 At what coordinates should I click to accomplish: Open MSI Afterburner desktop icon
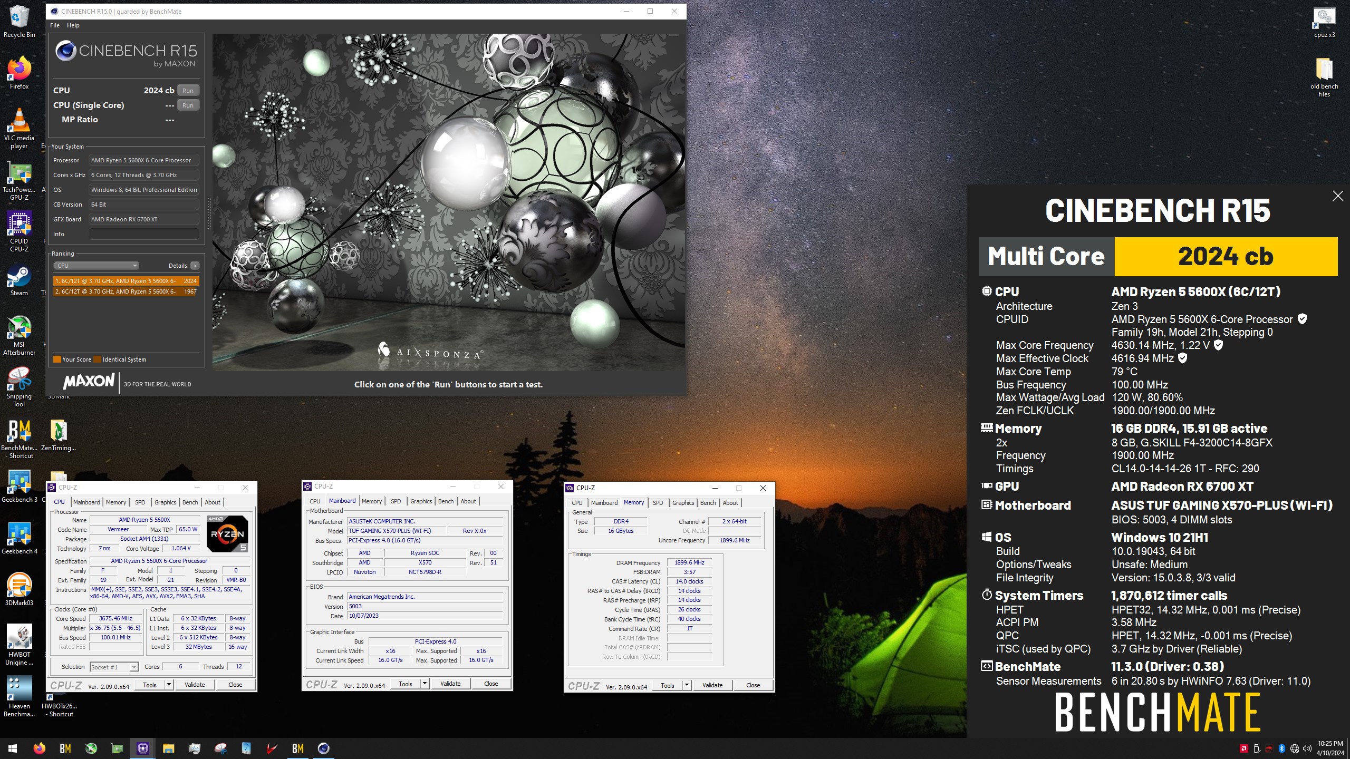tap(19, 335)
